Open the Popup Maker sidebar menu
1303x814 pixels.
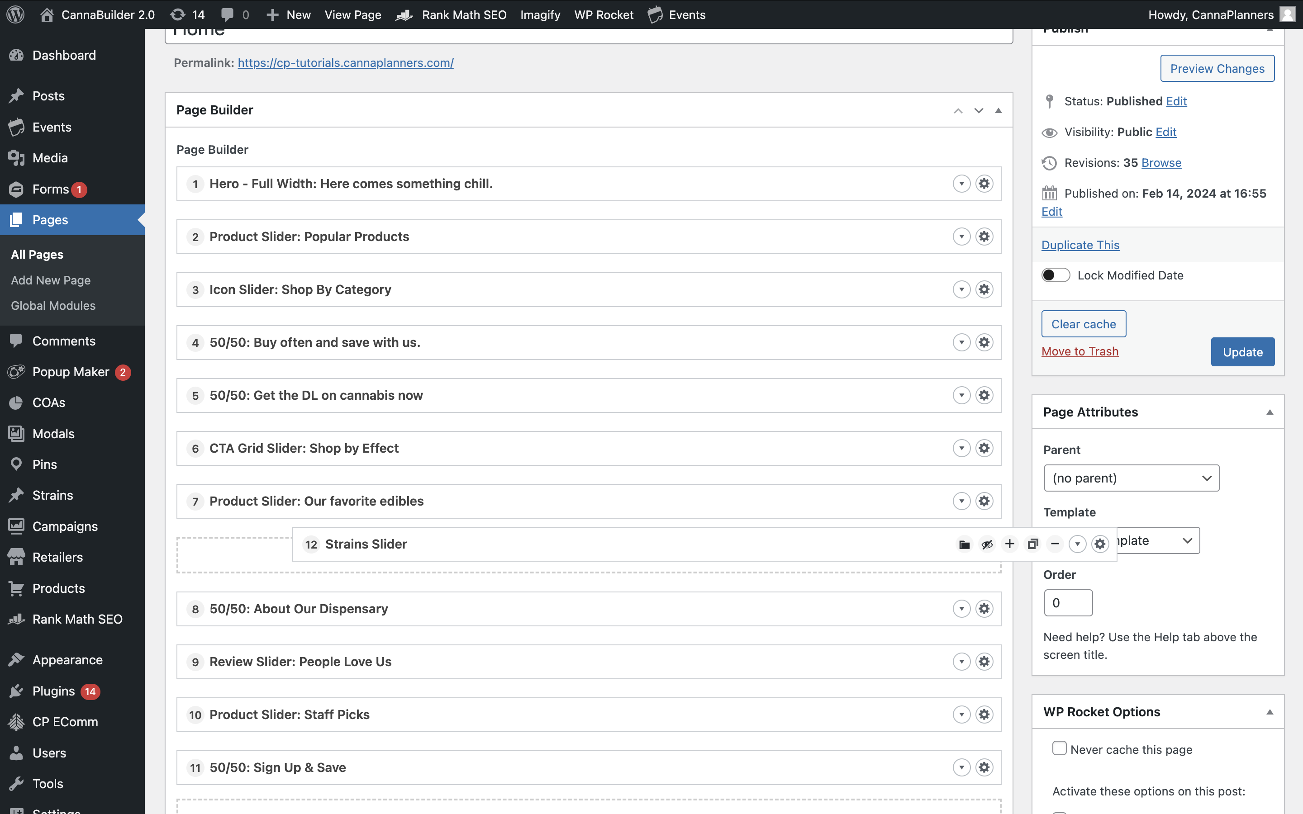pyautogui.click(x=71, y=371)
